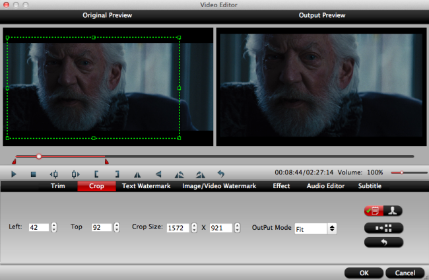Click the toolbar undo arrow icon
Image resolution: width=429 pixels, height=280 pixels.
(221, 174)
